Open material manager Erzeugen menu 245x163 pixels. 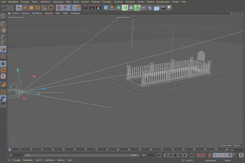(x=16, y=160)
